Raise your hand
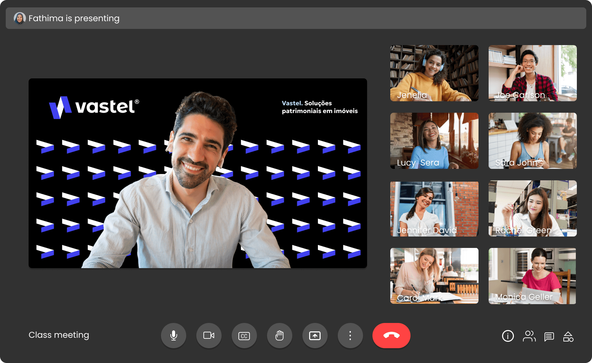 click(279, 335)
